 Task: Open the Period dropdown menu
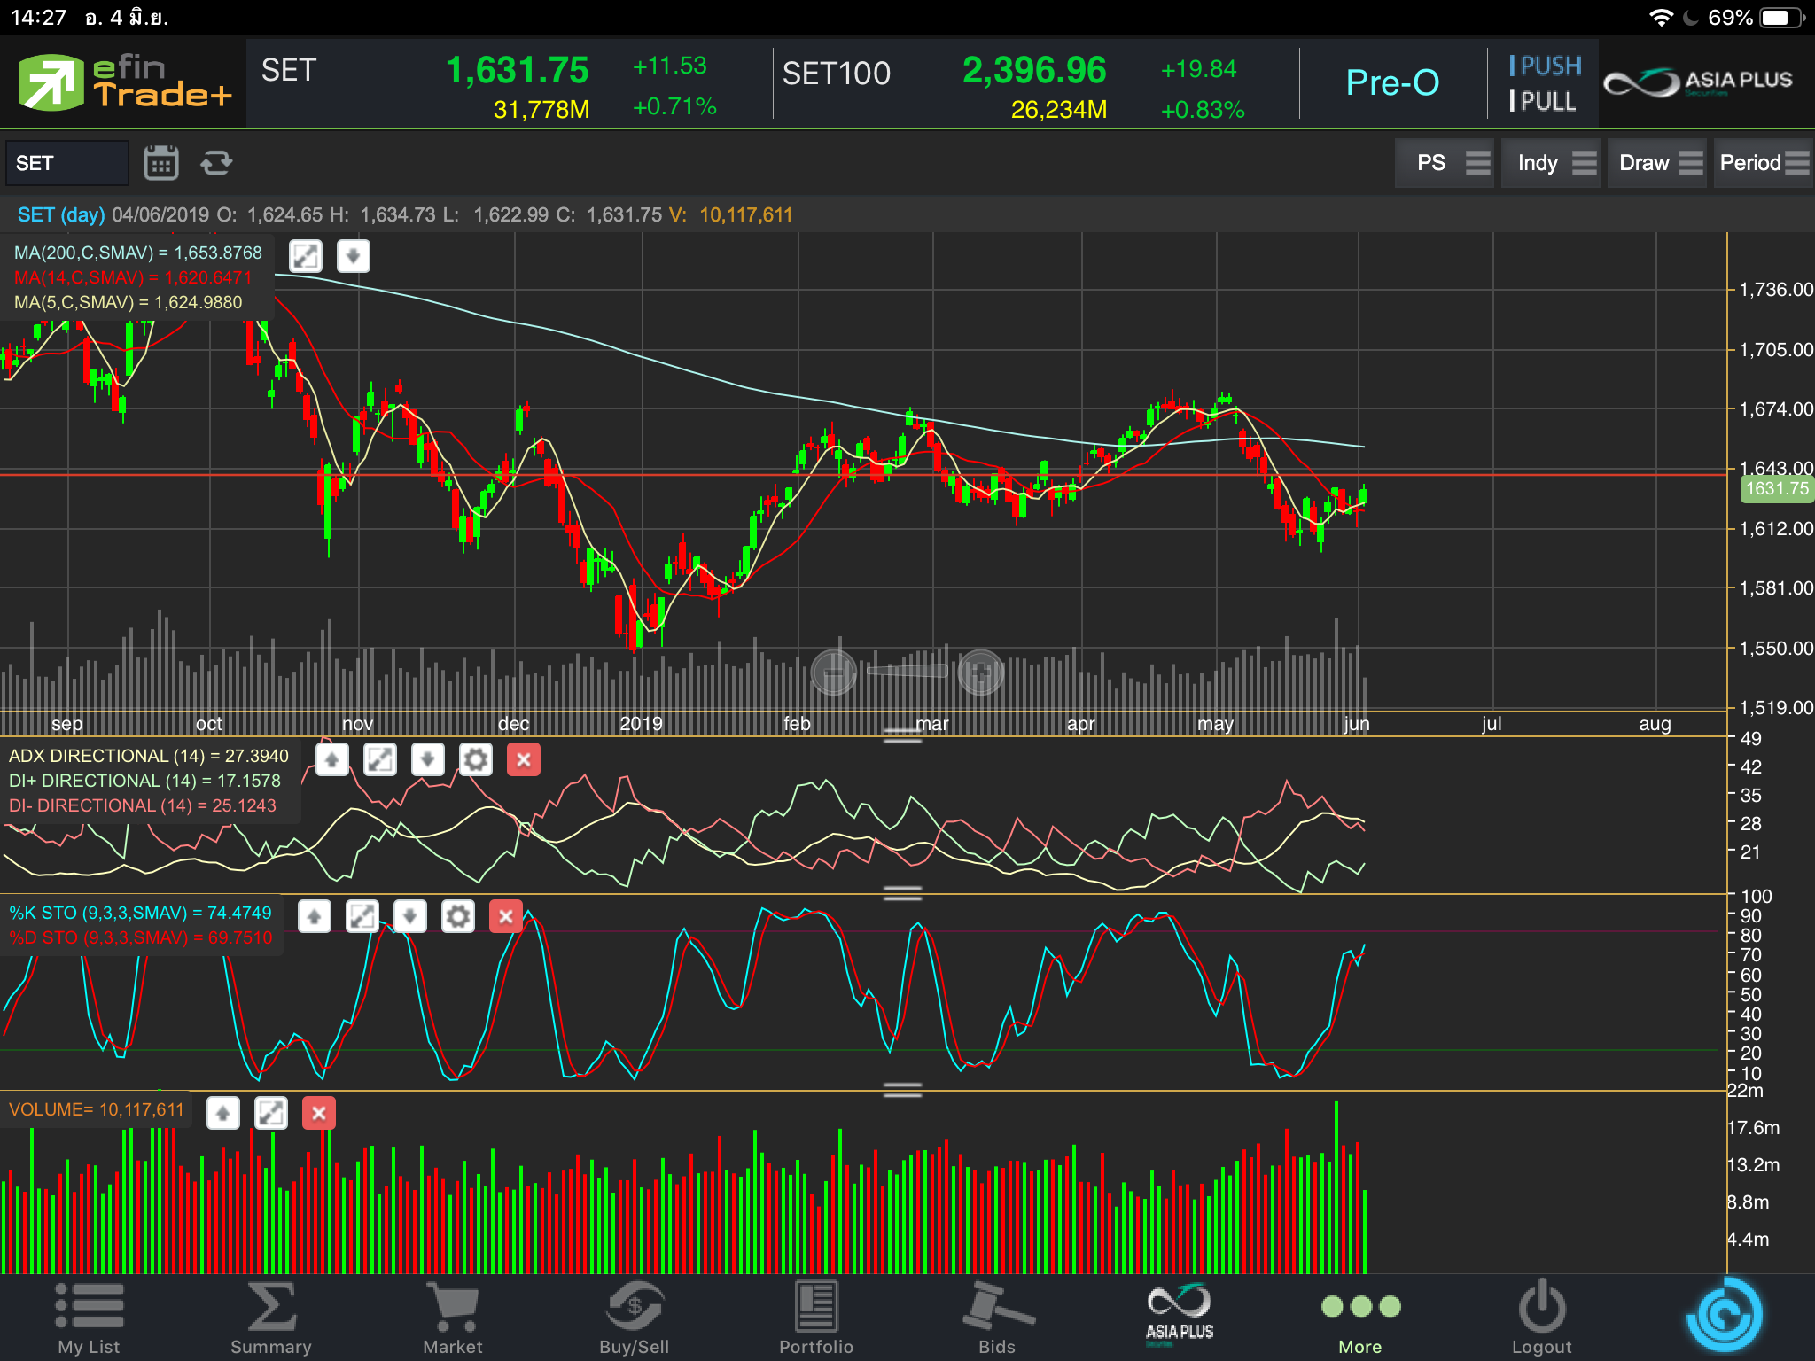click(1762, 163)
